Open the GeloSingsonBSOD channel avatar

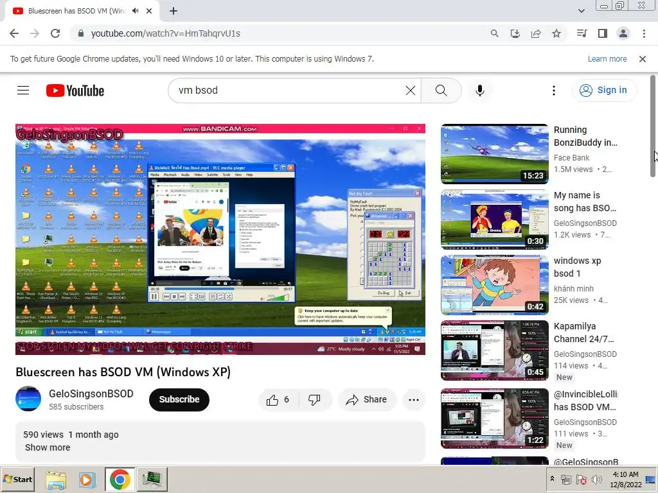tap(28, 399)
